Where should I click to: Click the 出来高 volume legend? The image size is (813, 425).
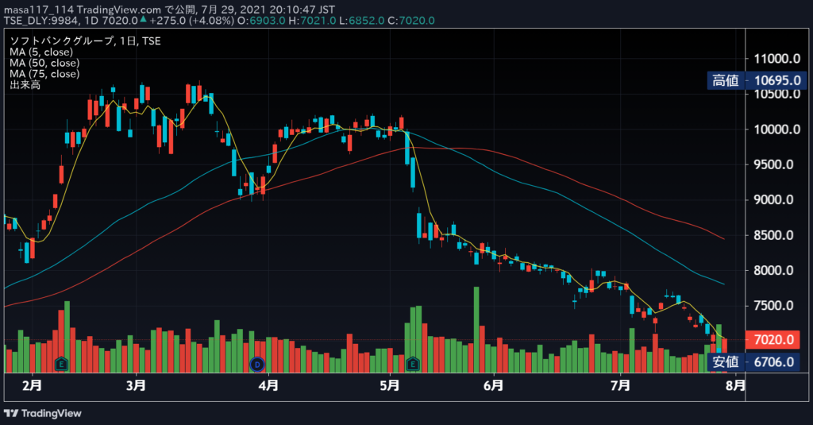25,84
